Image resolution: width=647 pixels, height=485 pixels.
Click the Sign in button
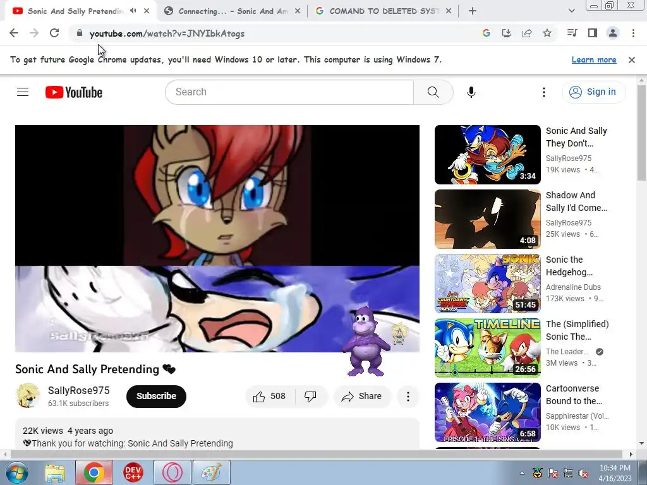click(593, 92)
